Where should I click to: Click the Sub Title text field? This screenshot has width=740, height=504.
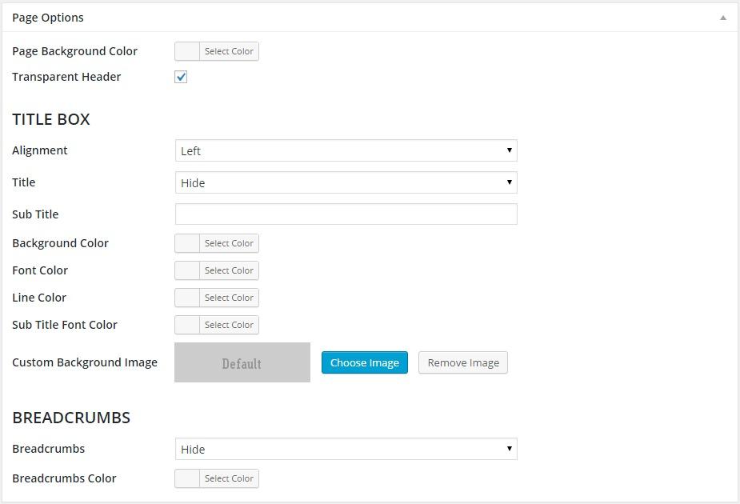click(346, 214)
